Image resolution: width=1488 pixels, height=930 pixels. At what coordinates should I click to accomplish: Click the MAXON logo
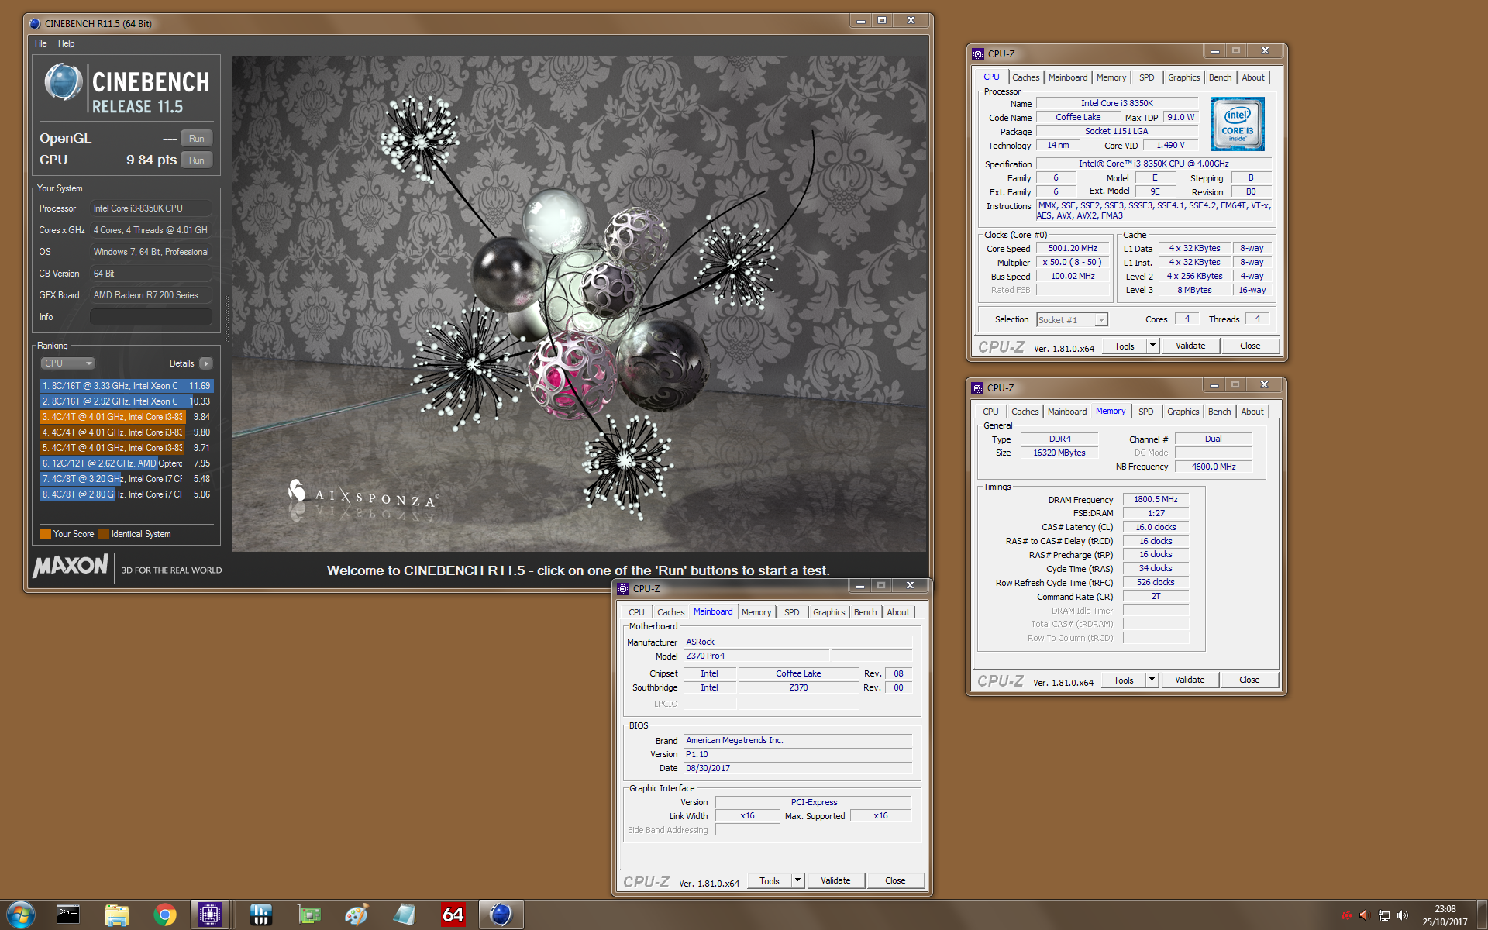[71, 566]
